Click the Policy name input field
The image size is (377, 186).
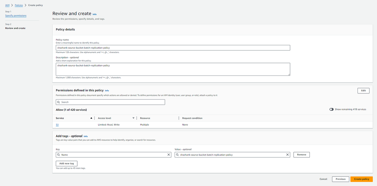173,47
